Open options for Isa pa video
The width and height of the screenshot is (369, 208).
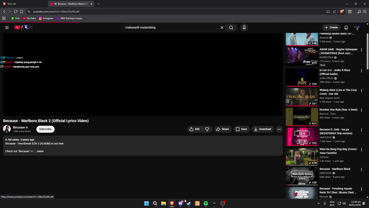tap(362, 130)
